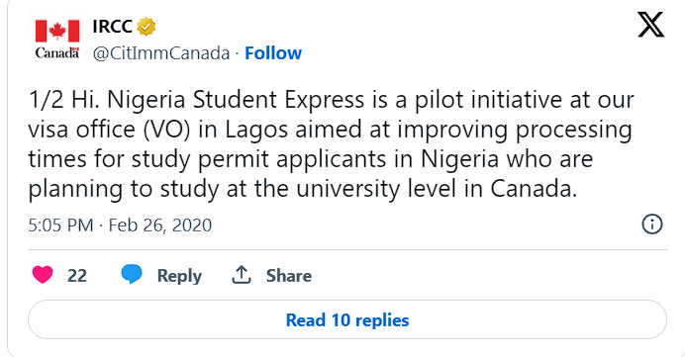Image resolution: width=685 pixels, height=357 pixels.
Task: Open the Read 10 replies button
Action: pos(347,319)
